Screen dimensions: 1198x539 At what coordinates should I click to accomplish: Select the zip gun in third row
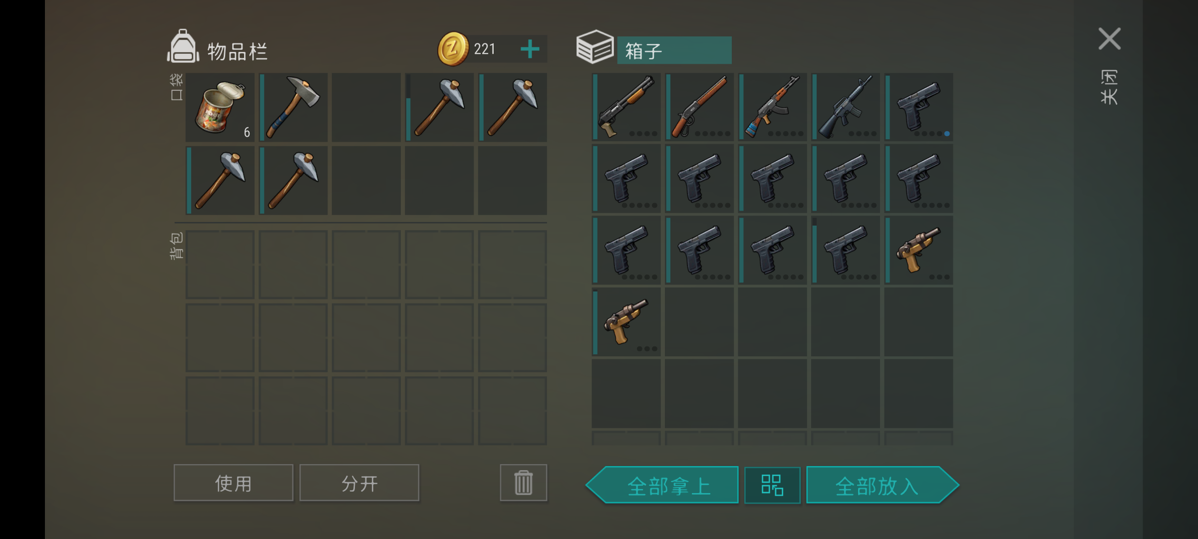coord(919,250)
